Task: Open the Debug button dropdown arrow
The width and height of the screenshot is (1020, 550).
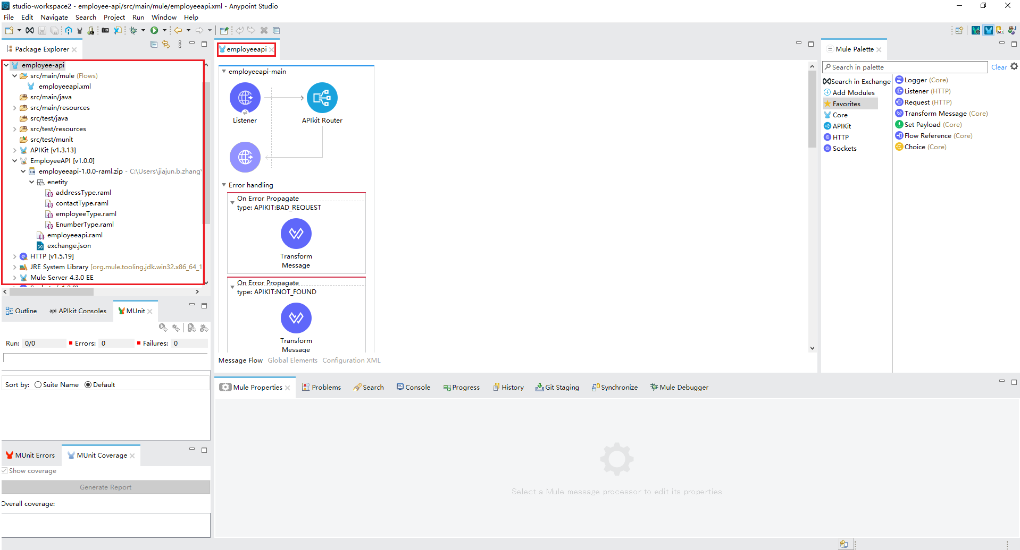Action: click(x=143, y=30)
